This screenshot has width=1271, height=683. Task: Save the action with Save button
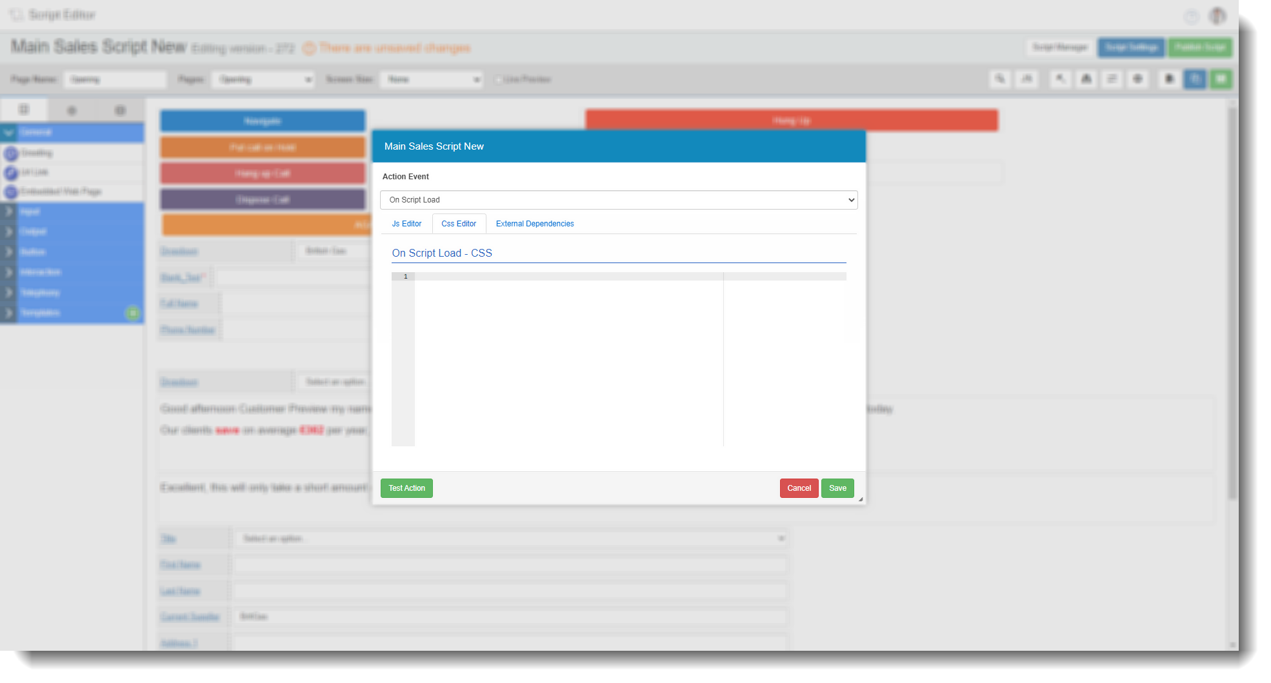tap(837, 488)
